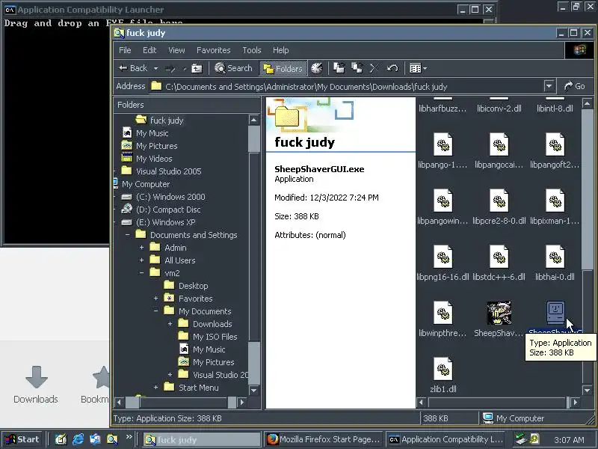Launch Outlook Express from Quick Launch
Screen dimensions: 598x449
[95, 439]
